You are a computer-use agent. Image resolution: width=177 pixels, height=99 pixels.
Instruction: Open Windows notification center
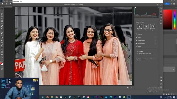tap(174, 97)
